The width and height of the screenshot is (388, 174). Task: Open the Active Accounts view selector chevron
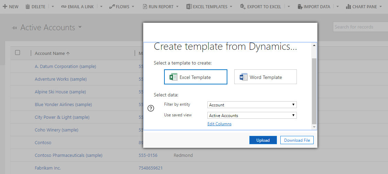pyautogui.click(x=80, y=27)
